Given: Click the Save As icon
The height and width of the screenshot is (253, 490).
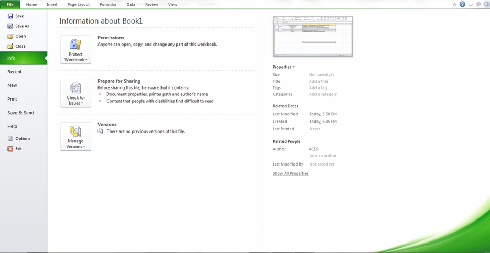Looking at the screenshot, I should 10,26.
